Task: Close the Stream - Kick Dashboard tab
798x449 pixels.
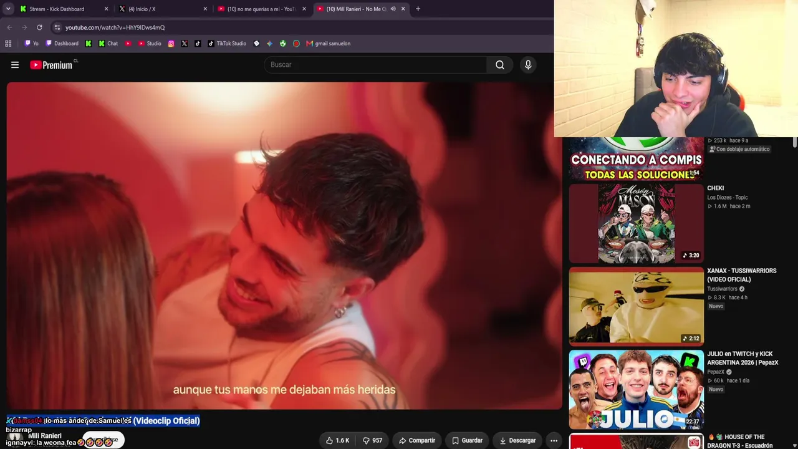Action: (x=106, y=9)
